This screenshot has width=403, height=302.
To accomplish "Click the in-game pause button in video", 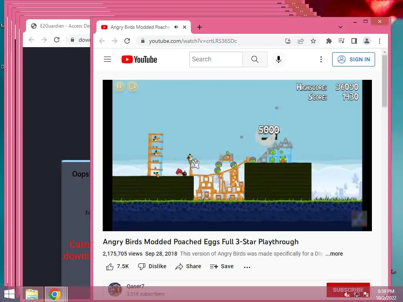I will pyautogui.click(x=119, y=86).
